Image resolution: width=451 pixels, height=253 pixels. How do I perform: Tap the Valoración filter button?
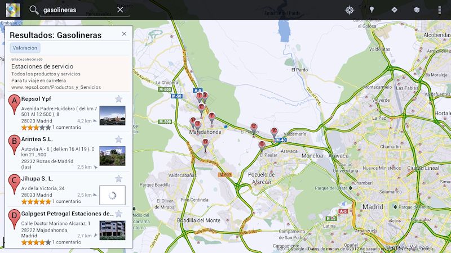pyautogui.click(x=25, y=48)
